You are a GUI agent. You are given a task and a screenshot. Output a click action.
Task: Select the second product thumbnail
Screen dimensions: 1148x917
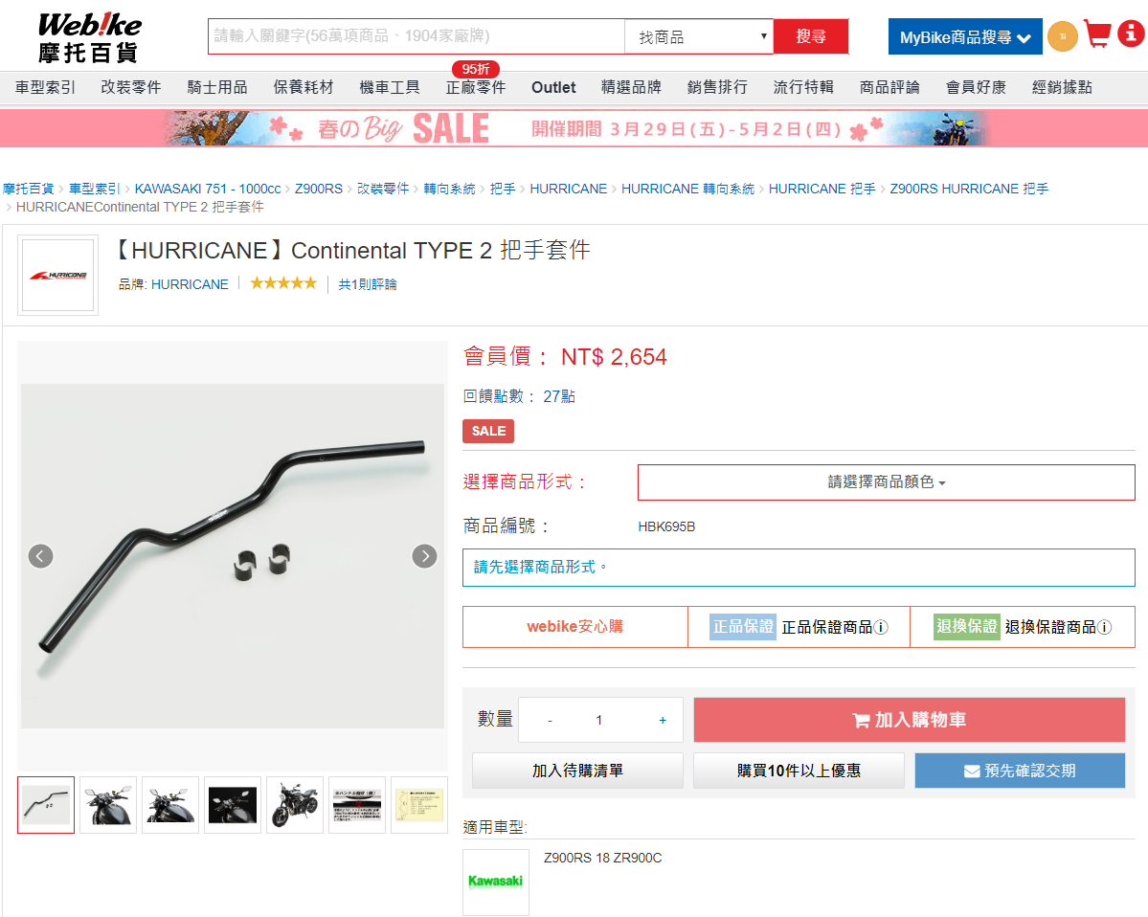click(108, 805)
